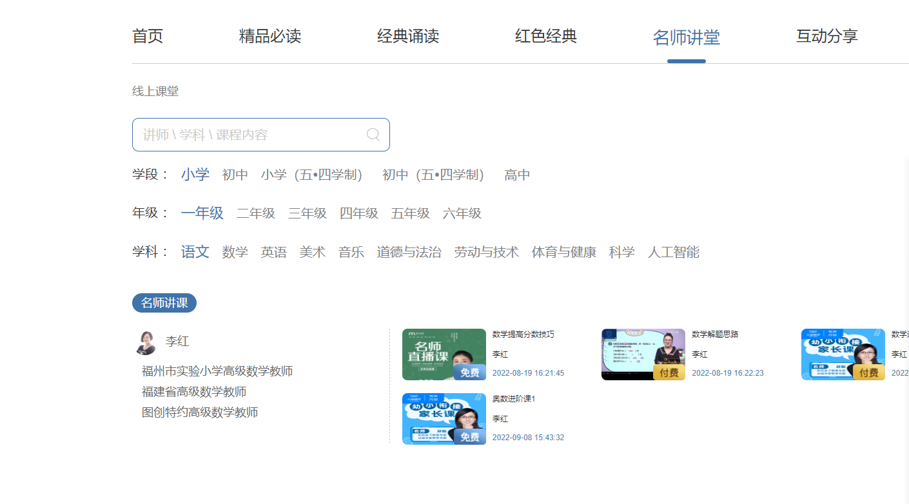Screen dimensions: 909x504
Task: Open the 经典诵读 tab
Action: [408, 36]
